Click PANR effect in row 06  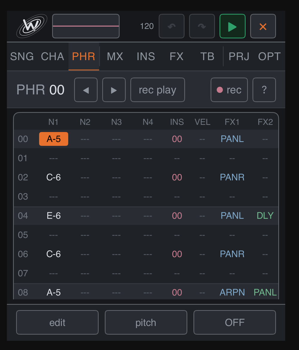click(232, 254)
